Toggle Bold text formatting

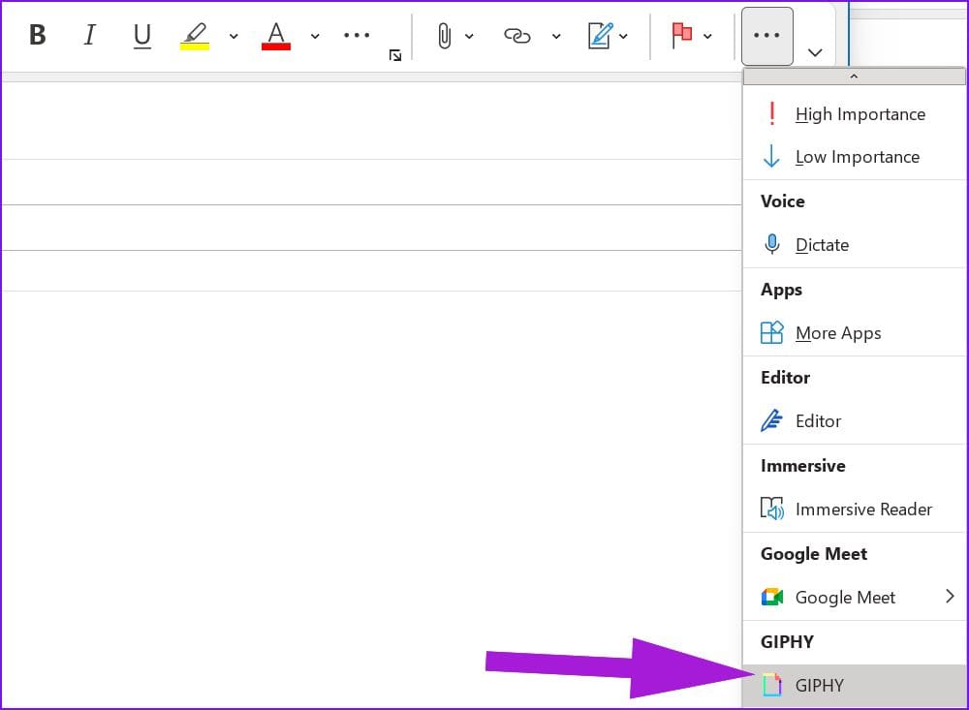(x=37, y=35)
